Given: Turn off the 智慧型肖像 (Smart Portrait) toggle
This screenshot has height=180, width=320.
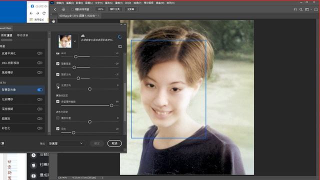Looking at the screenshot, I should point(40,90).
